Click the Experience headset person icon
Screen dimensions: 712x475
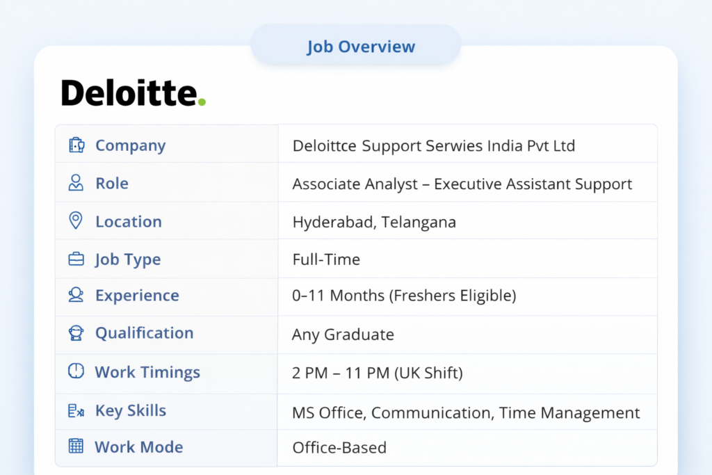click(x=76, y=296)
